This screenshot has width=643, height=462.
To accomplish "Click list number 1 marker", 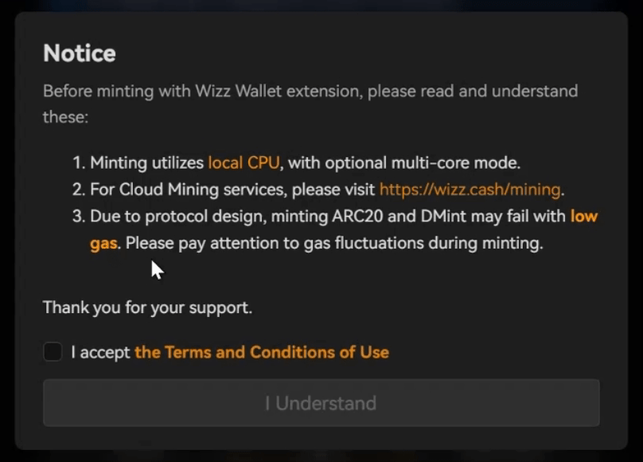I will click(x=78, y=163).
